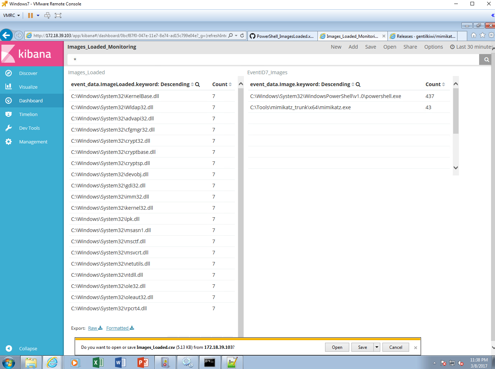Click Share in dashboard menu

point(410,47)
